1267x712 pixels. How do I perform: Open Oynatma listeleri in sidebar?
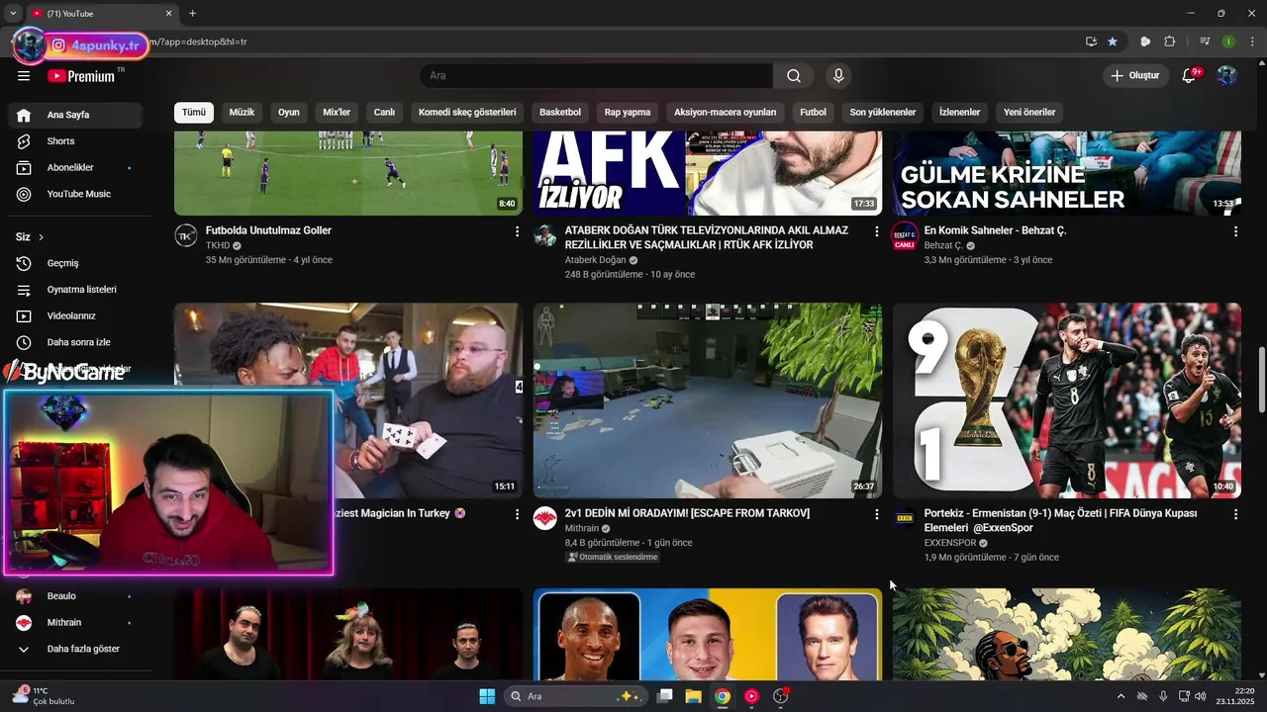76,290
